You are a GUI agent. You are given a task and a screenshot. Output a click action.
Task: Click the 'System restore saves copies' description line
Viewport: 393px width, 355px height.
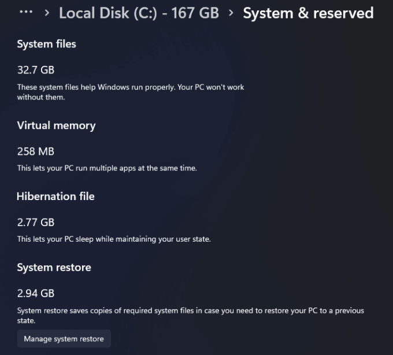tap(191, 310)
